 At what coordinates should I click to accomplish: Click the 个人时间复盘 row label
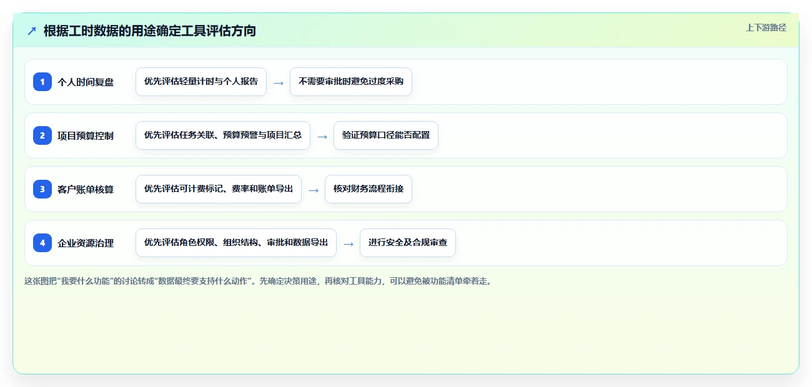click(86, 82)
